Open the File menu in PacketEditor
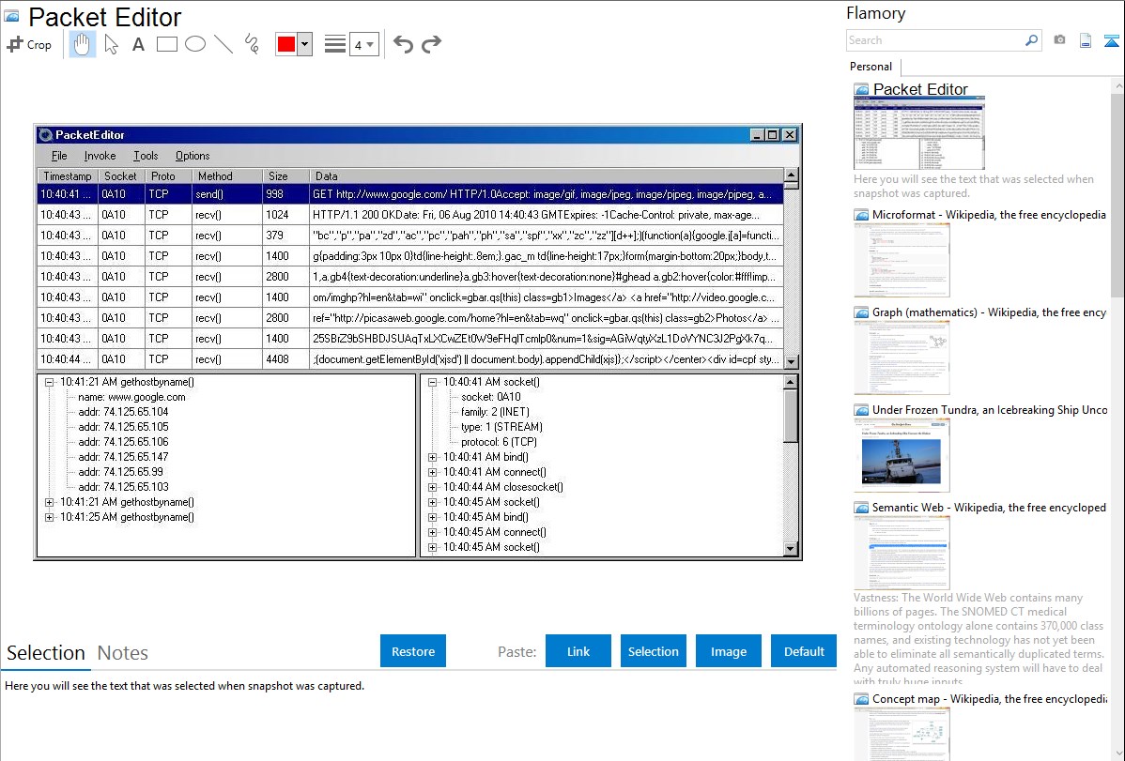This screenshot has height=761, width=1125. pos(59,156)
